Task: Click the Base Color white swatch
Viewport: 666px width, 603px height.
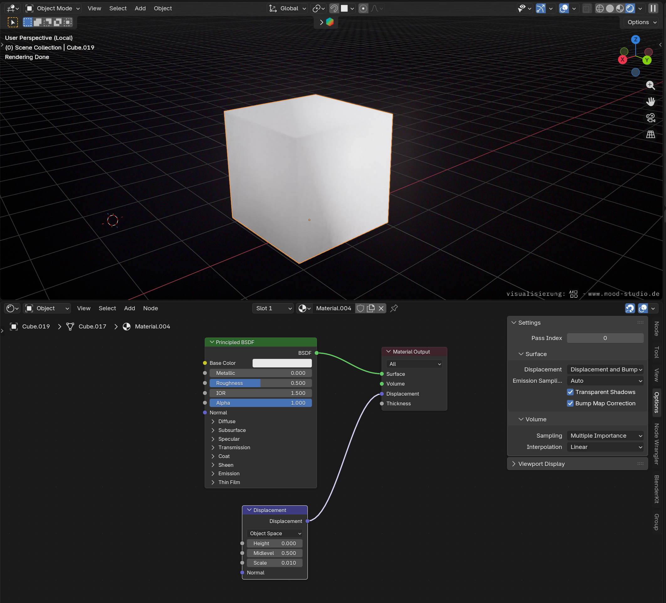Action: click(282, 363)
